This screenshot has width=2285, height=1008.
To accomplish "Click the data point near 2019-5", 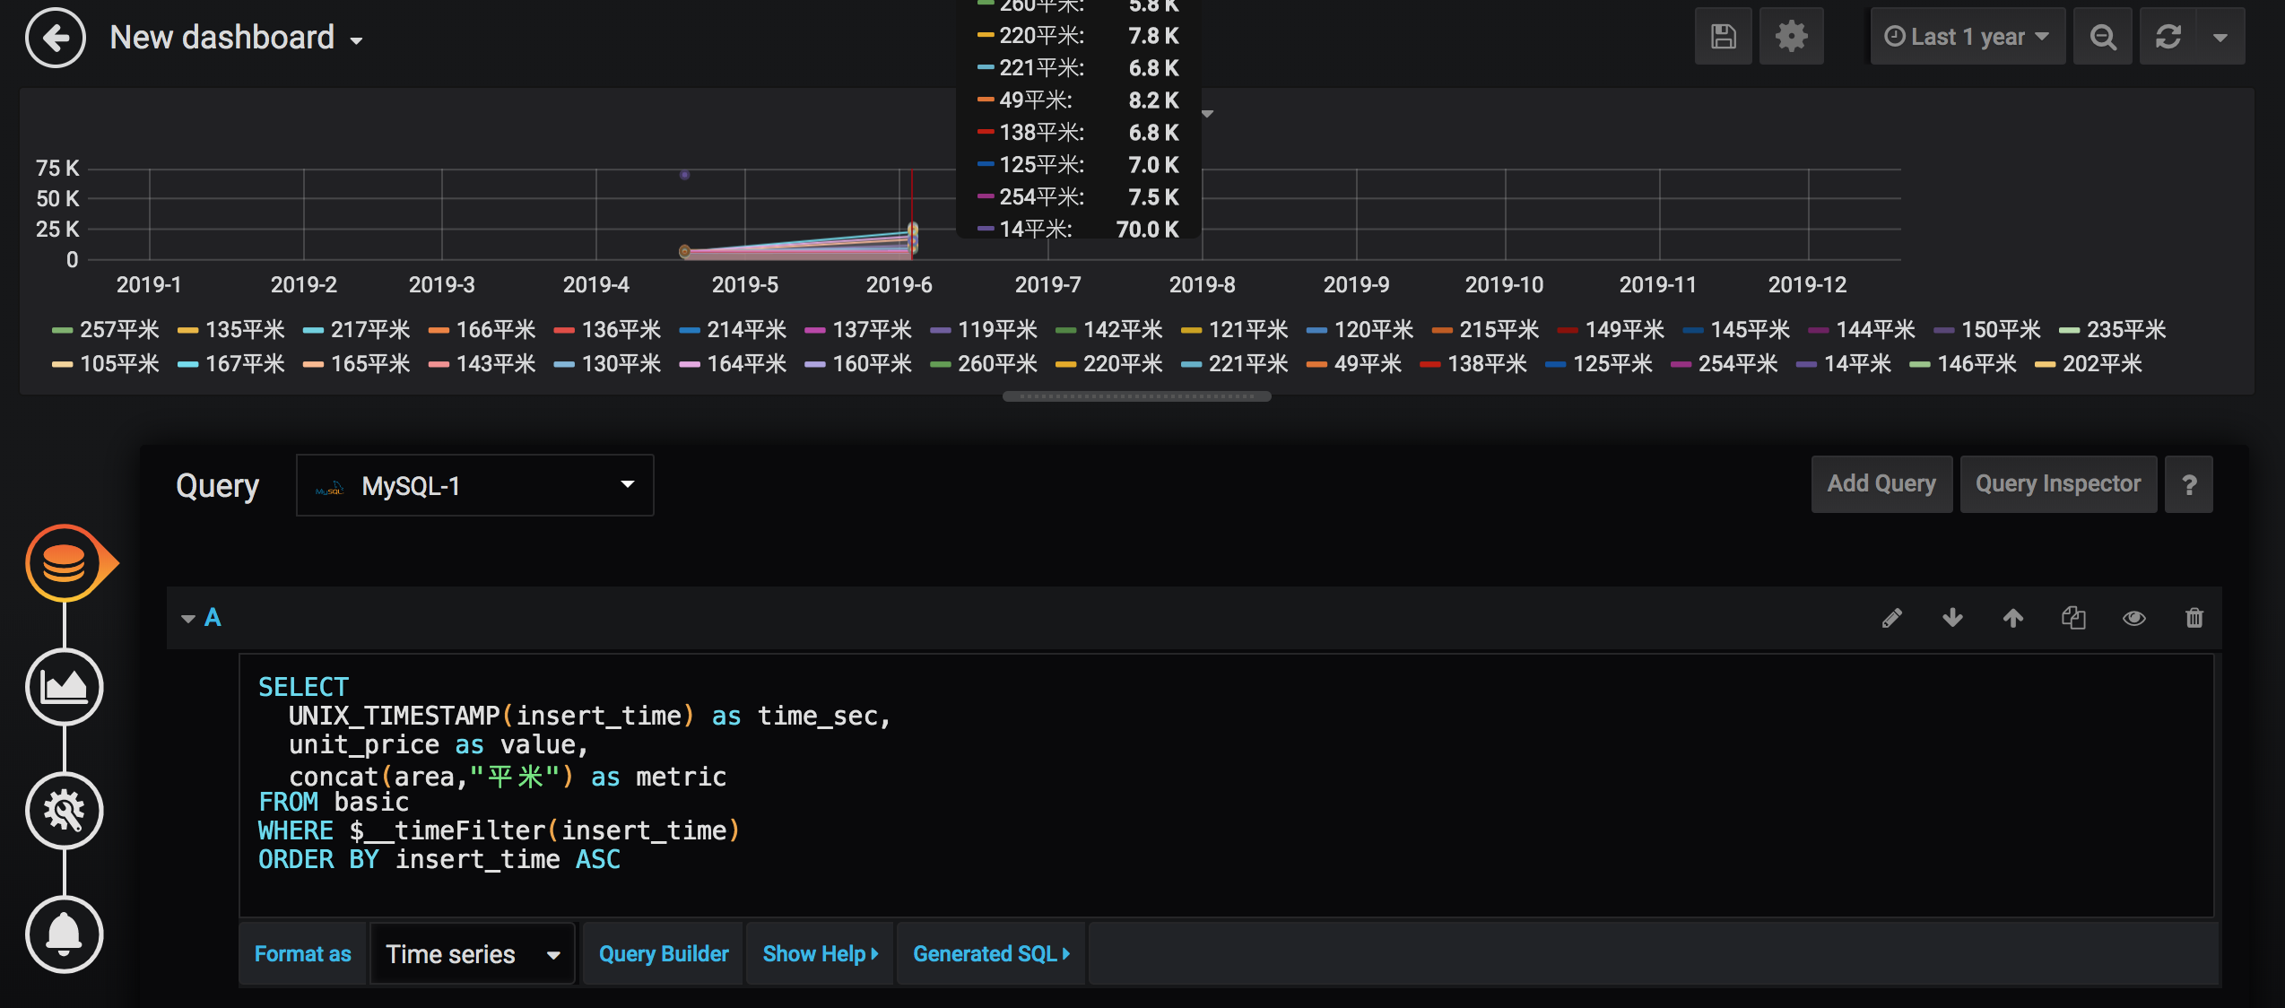I will click(685, 251).
